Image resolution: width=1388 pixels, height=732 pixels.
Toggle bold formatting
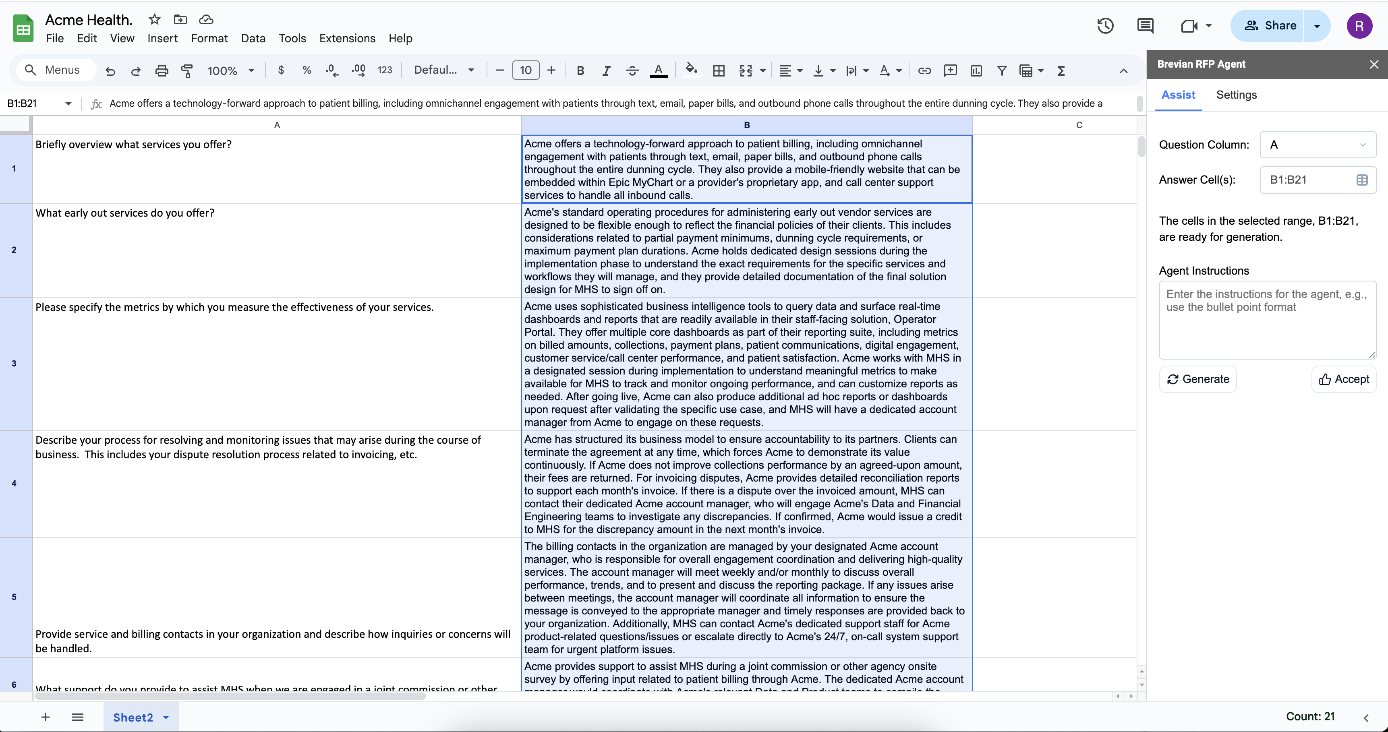click(x=580, y=70)
